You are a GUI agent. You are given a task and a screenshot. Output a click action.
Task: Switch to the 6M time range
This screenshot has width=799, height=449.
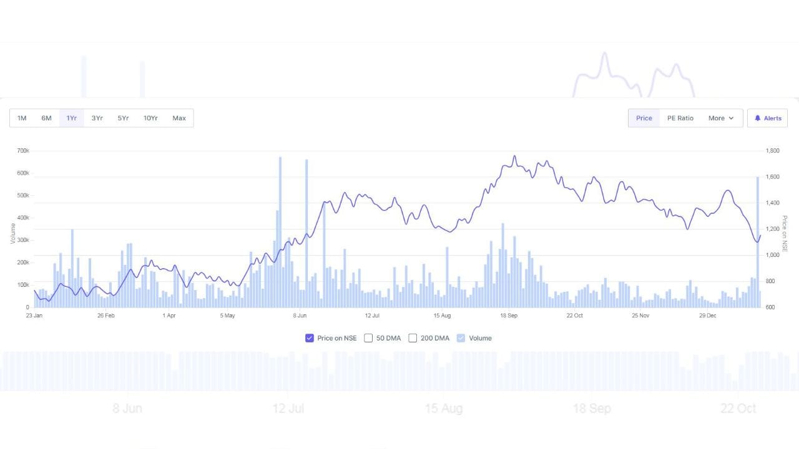coord(46,118)
